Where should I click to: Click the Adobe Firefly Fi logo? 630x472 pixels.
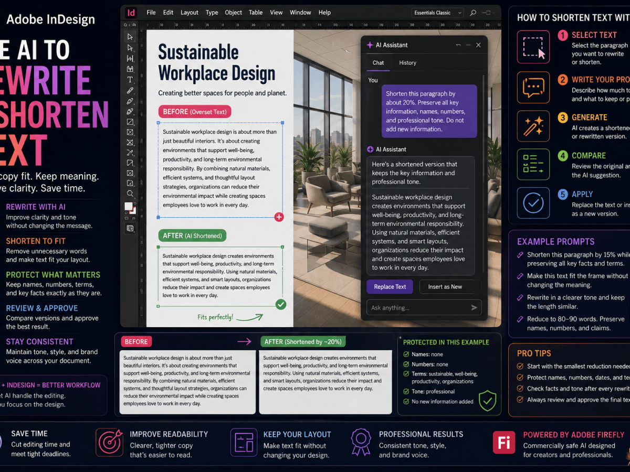coord(503,442)
